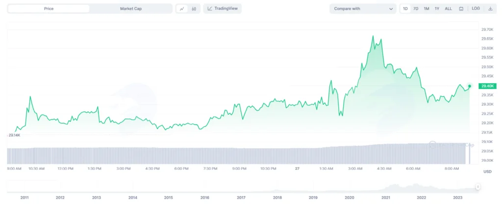Click the 29.40K current price label
This screenshot has width=502, height=204.
(487, 86)
